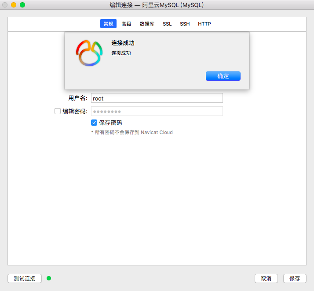Viewport: 314px width, 291px height.
Task: Switch to the 常规 tab
Action: tap(108, 24)
